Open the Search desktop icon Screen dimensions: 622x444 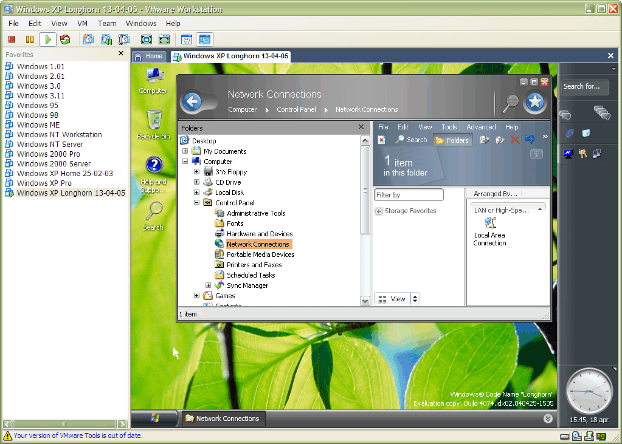[x=153, y=216]
